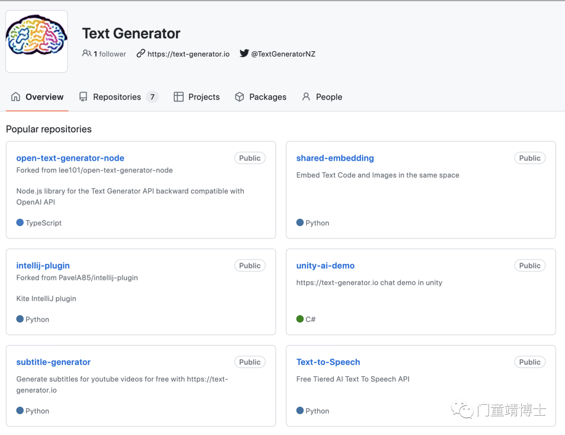Open the Overview tab
The image size is (565, 435).
click(37, 97)
